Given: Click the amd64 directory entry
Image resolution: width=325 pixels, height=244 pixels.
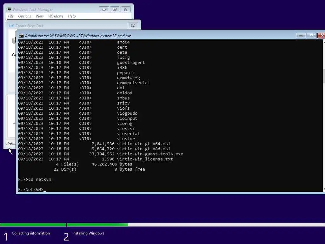Looking at the screenshot, I should point(123,42).
